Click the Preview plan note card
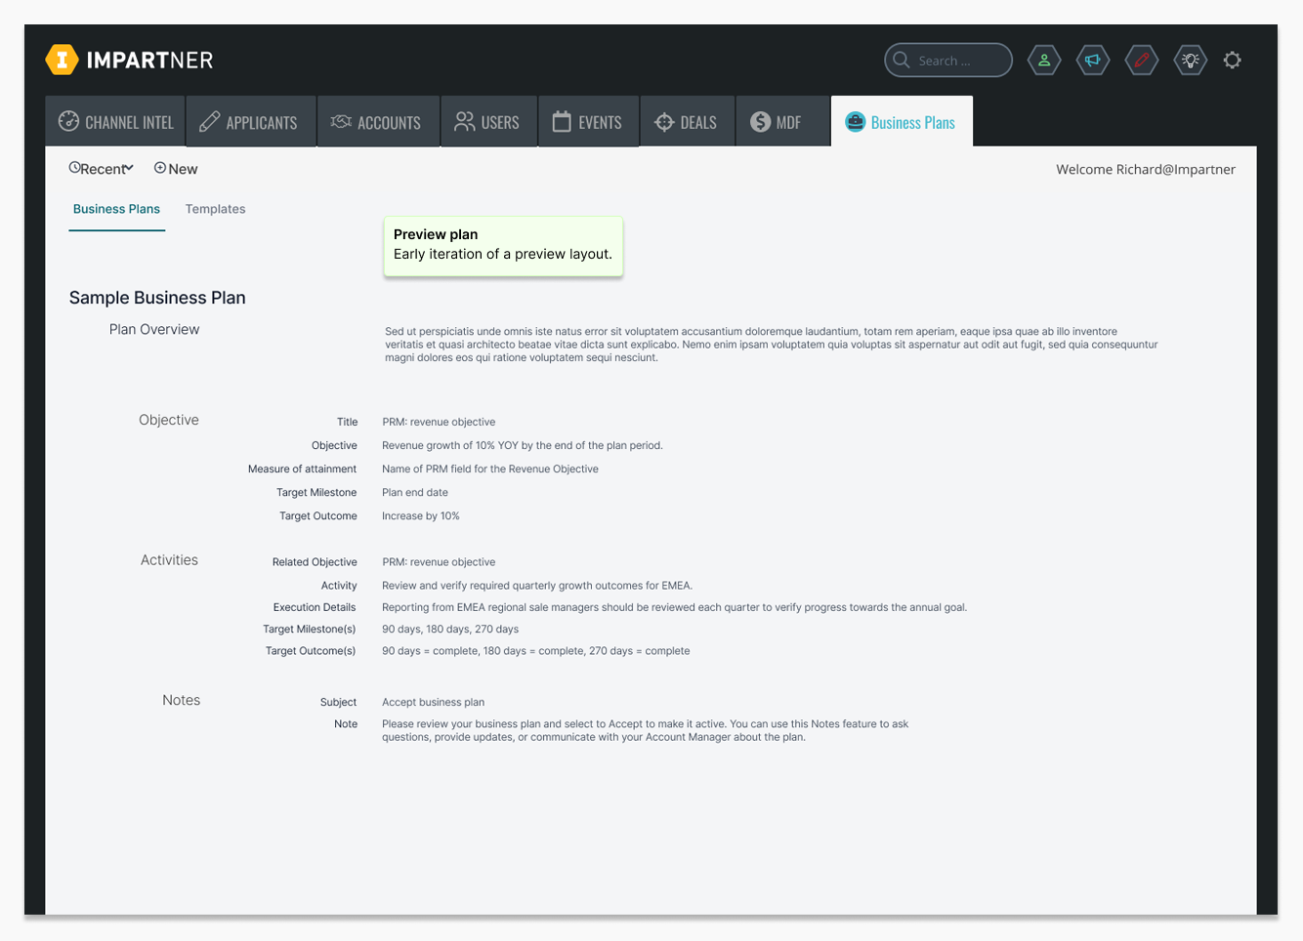The height and width of the screenshot is (941, 1303). pyautogui.click(x=502, y=245)
